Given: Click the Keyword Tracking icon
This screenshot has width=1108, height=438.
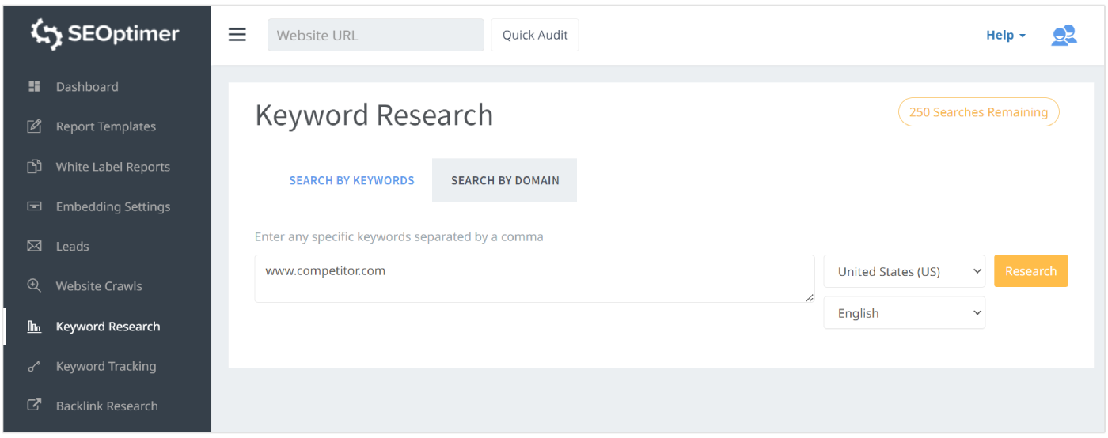Looking at the screenshot, I should [34, 366].
